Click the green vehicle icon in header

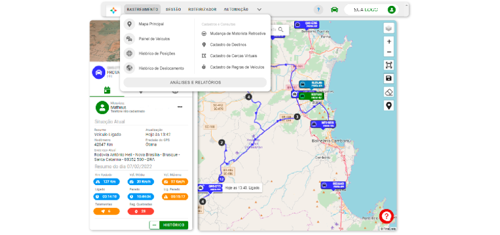(334, 9)
